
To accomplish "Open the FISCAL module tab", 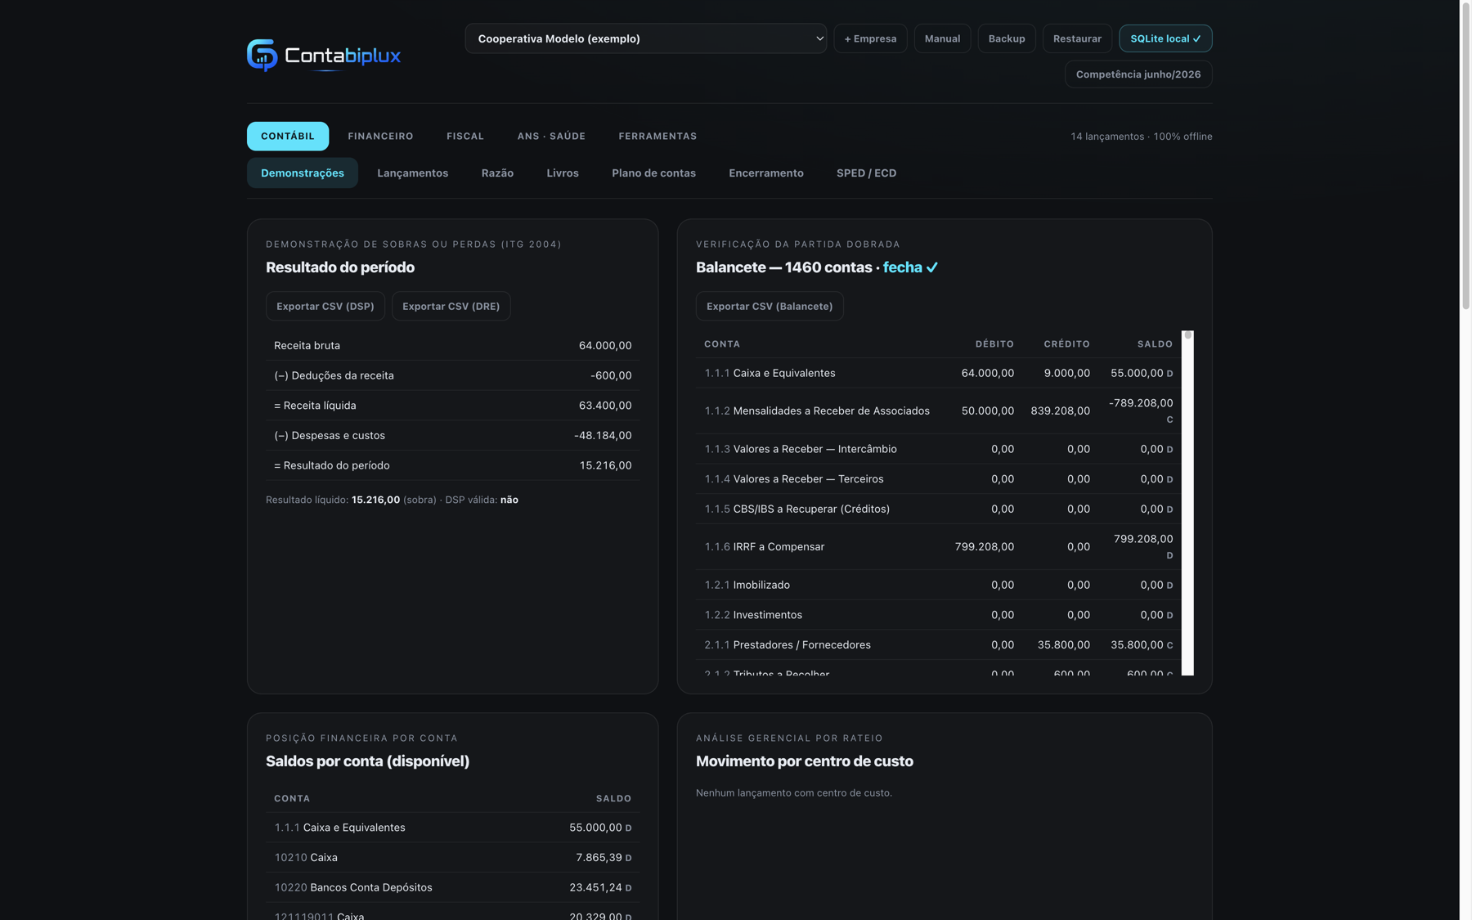I will point(465,136).
